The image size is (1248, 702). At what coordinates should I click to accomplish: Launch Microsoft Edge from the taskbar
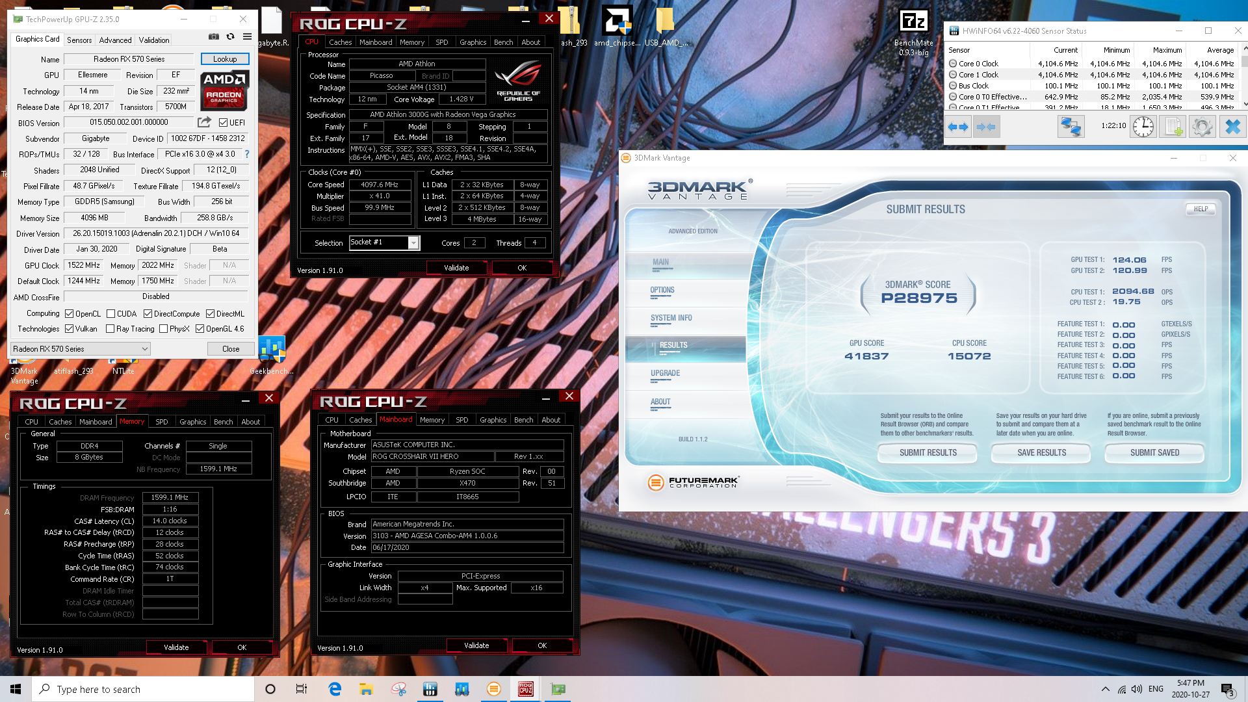tap(335, 689)
